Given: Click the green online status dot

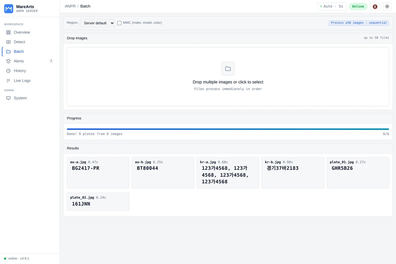Looking at the screenshot, I should pyautogui.click(x=5, y=259).
